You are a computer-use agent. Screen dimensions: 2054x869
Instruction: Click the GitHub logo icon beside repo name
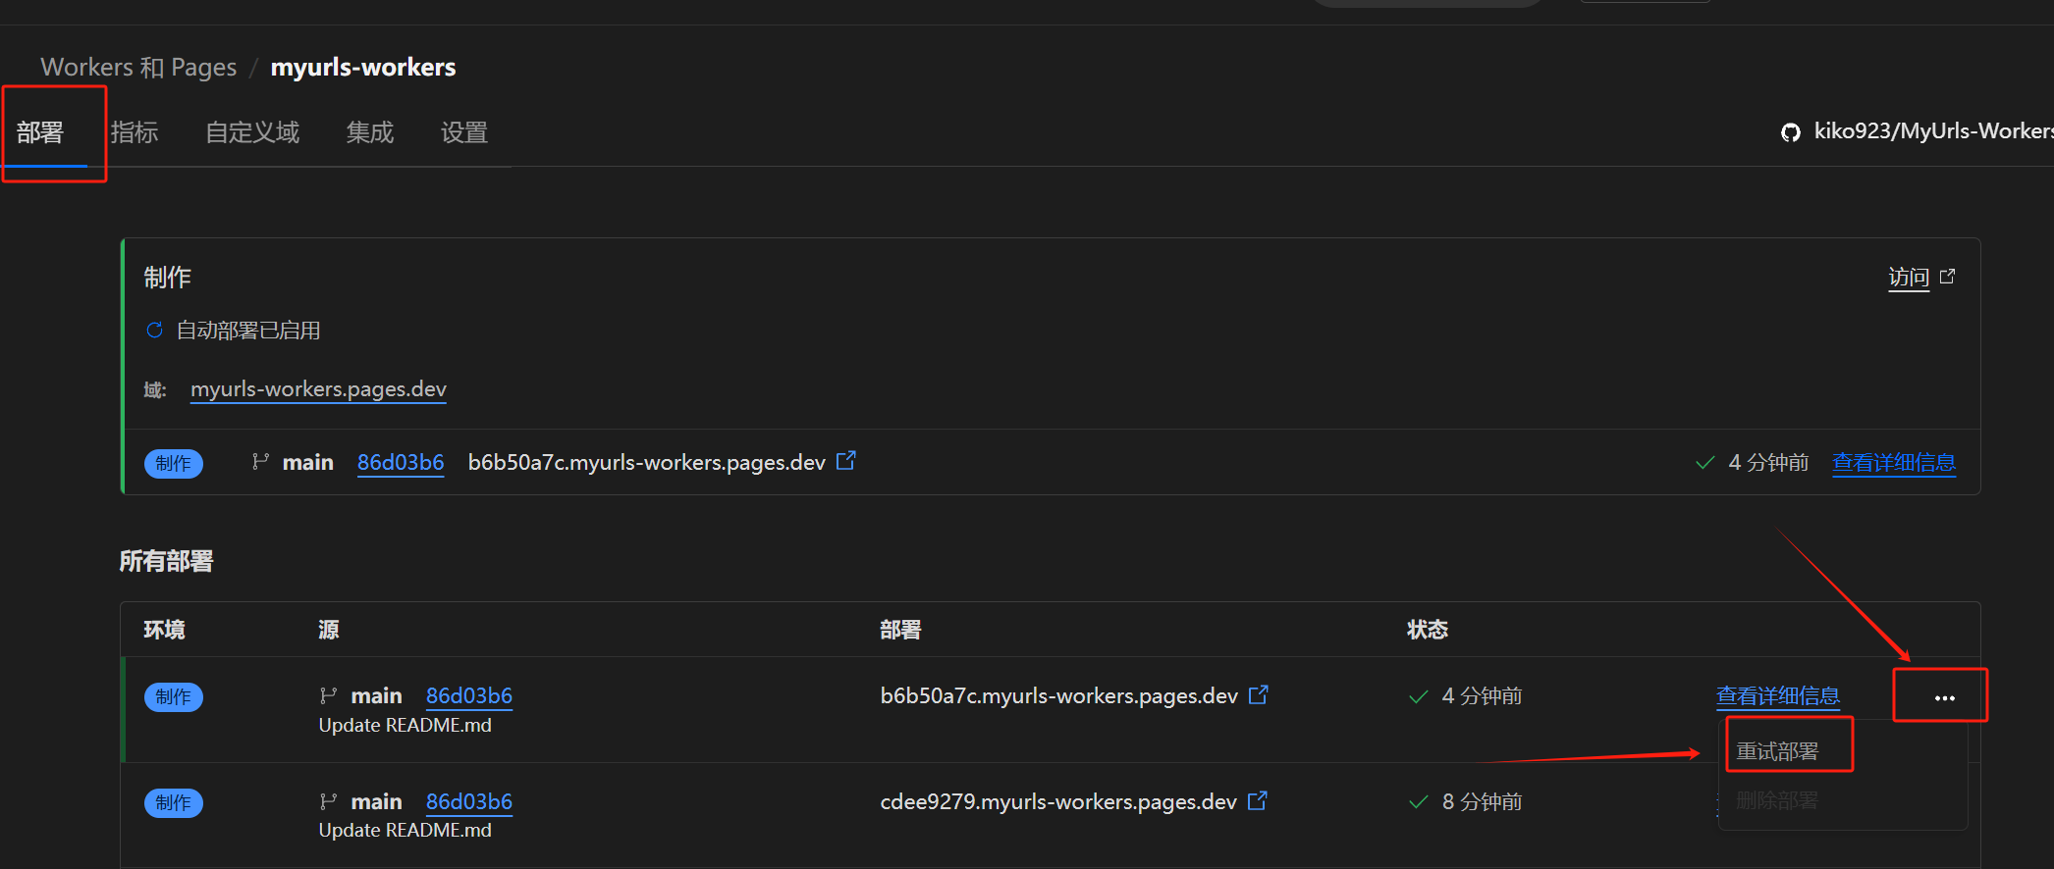[1791, 132]
